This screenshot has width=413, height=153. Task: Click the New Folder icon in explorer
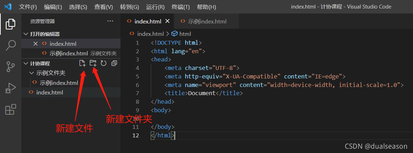point(93,63)
